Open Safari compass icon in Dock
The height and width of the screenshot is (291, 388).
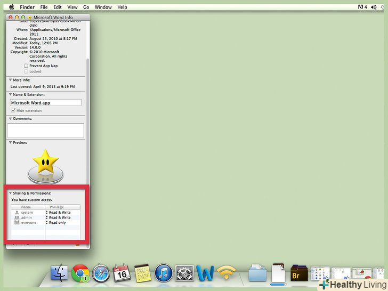(x=101, y=273)
